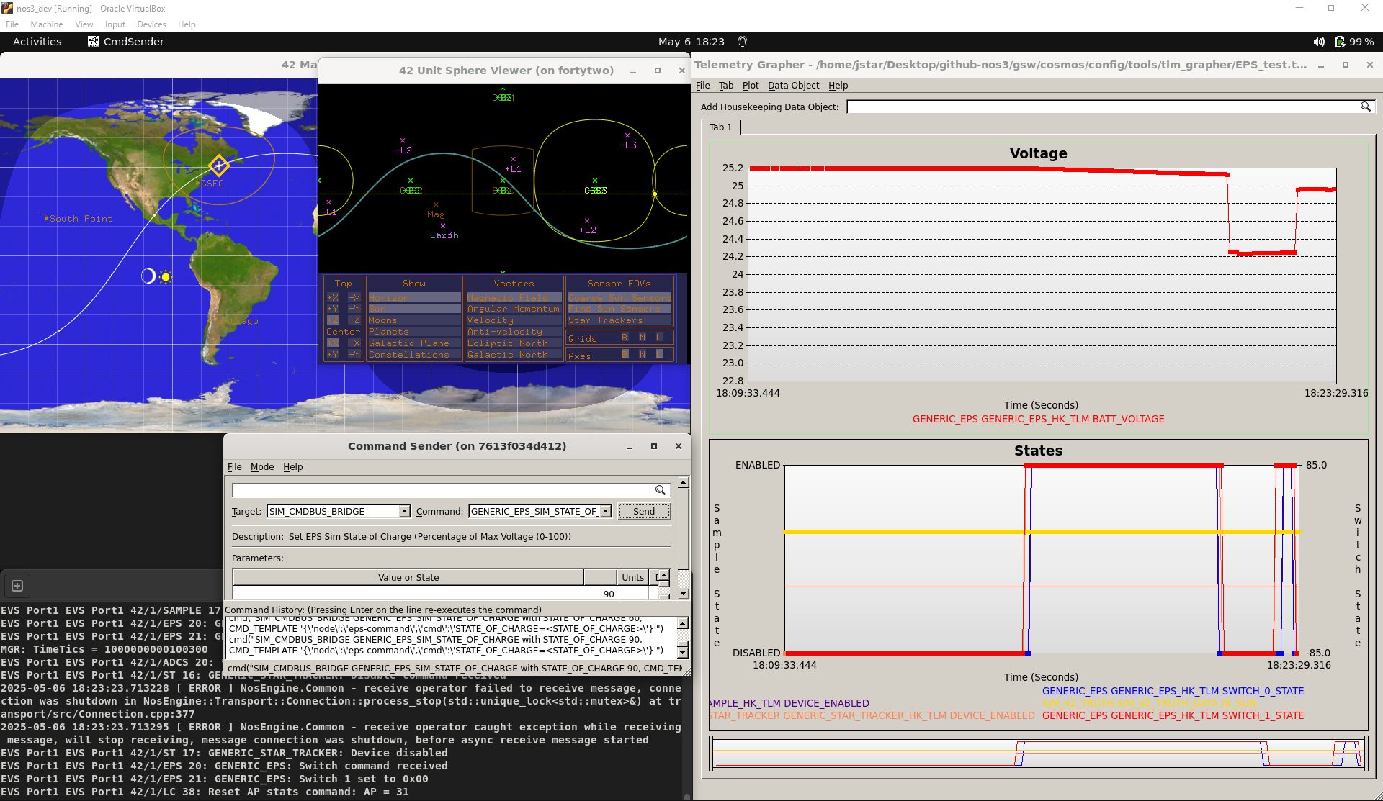Toggle Moons display in Show panel
This screenshot has width=1383, height=801.
414,320
